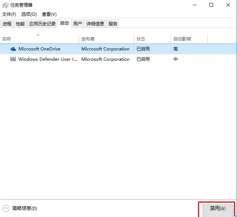The width and height of the screenshot is (237, 217).
Task: Click Windows Defender's Microsoft Corporation publisher cell
Action: (x=105, y=59)
